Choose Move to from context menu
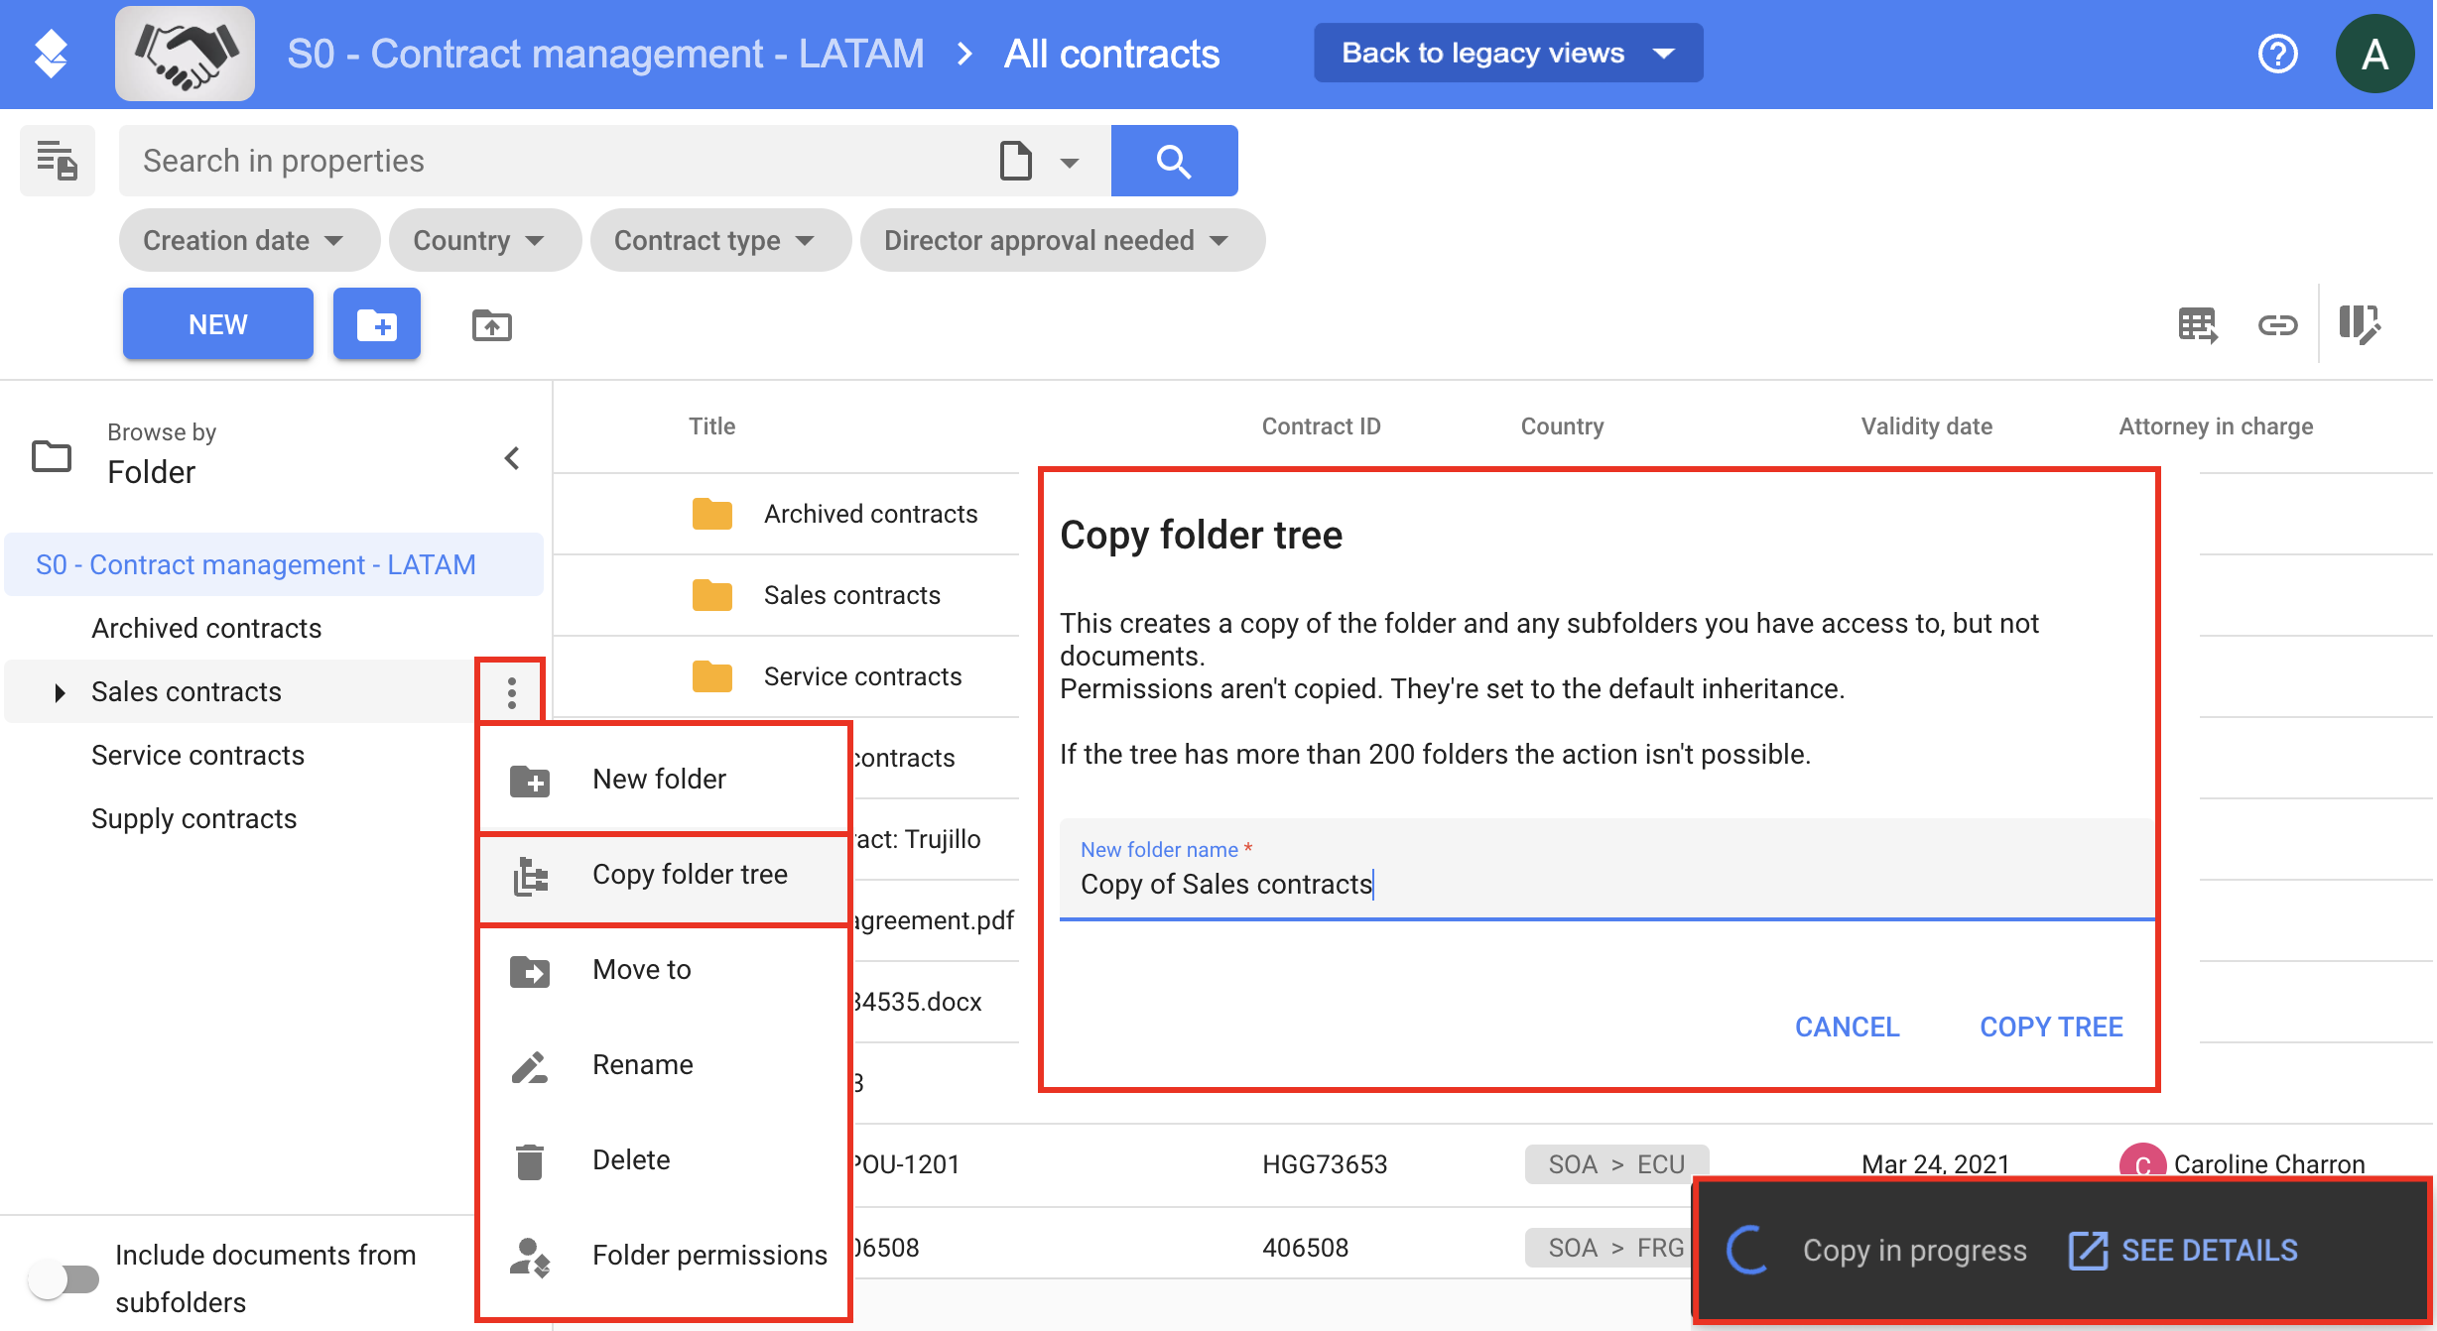The width and height of the screenshot is (2437, 1331). point(663,970)
